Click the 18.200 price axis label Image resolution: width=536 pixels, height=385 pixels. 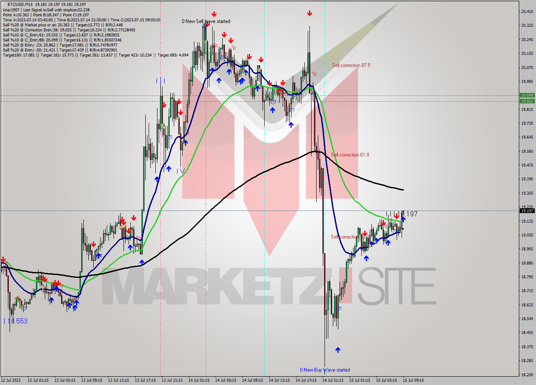527,374
